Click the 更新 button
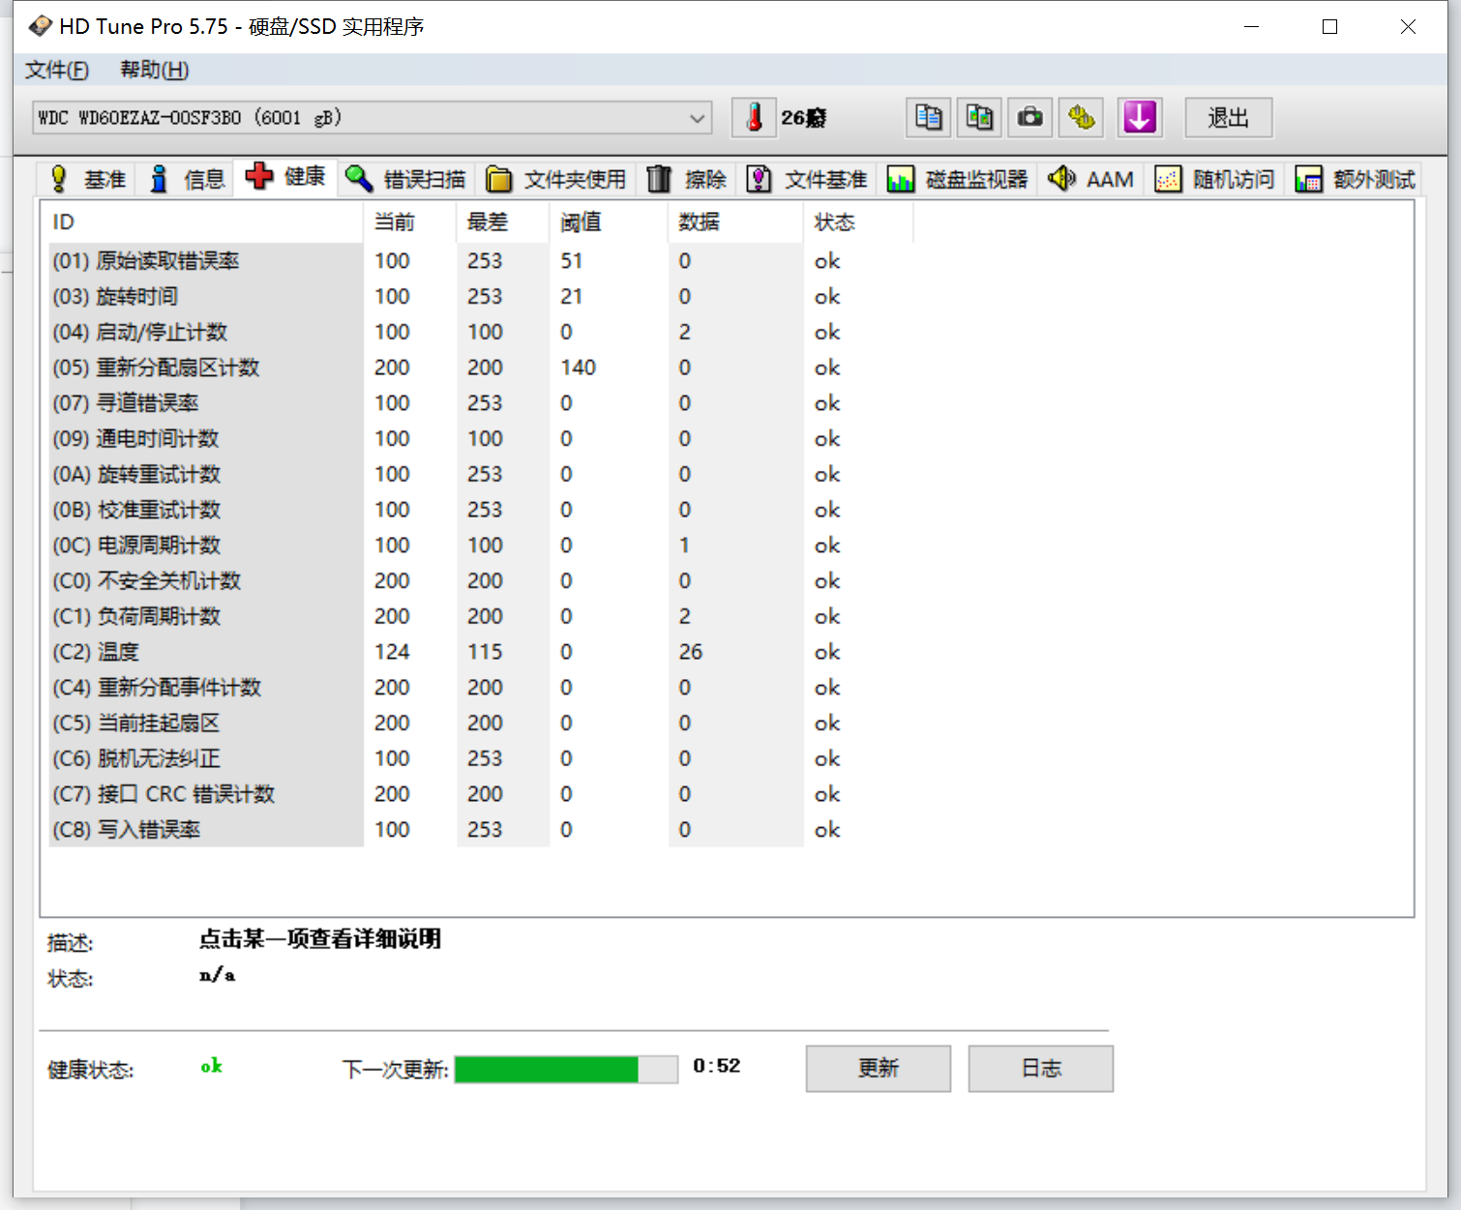The height and width of the screenshot is (1210, 1461). click(879, 1069)
